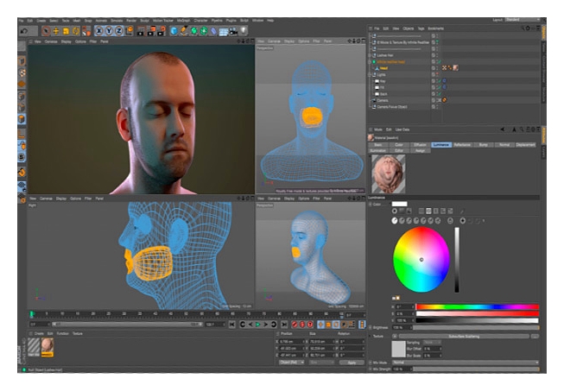Image resolution: width=564 pixels, height=391 pixels.
Task: Click the Apply button in Coordinates
Action: pyautogui.click(x=352, y=363)
